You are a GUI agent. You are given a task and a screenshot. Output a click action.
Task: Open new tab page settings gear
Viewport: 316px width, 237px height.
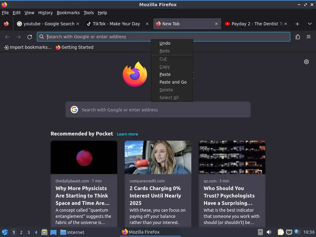pyautogui.click(x=306, y=62)
